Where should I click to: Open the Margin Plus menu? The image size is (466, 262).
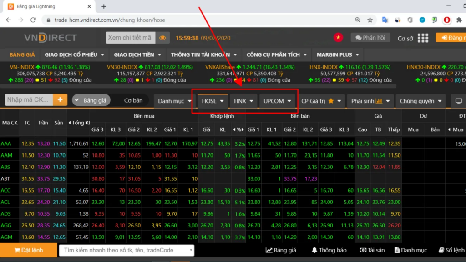point(338,54)
